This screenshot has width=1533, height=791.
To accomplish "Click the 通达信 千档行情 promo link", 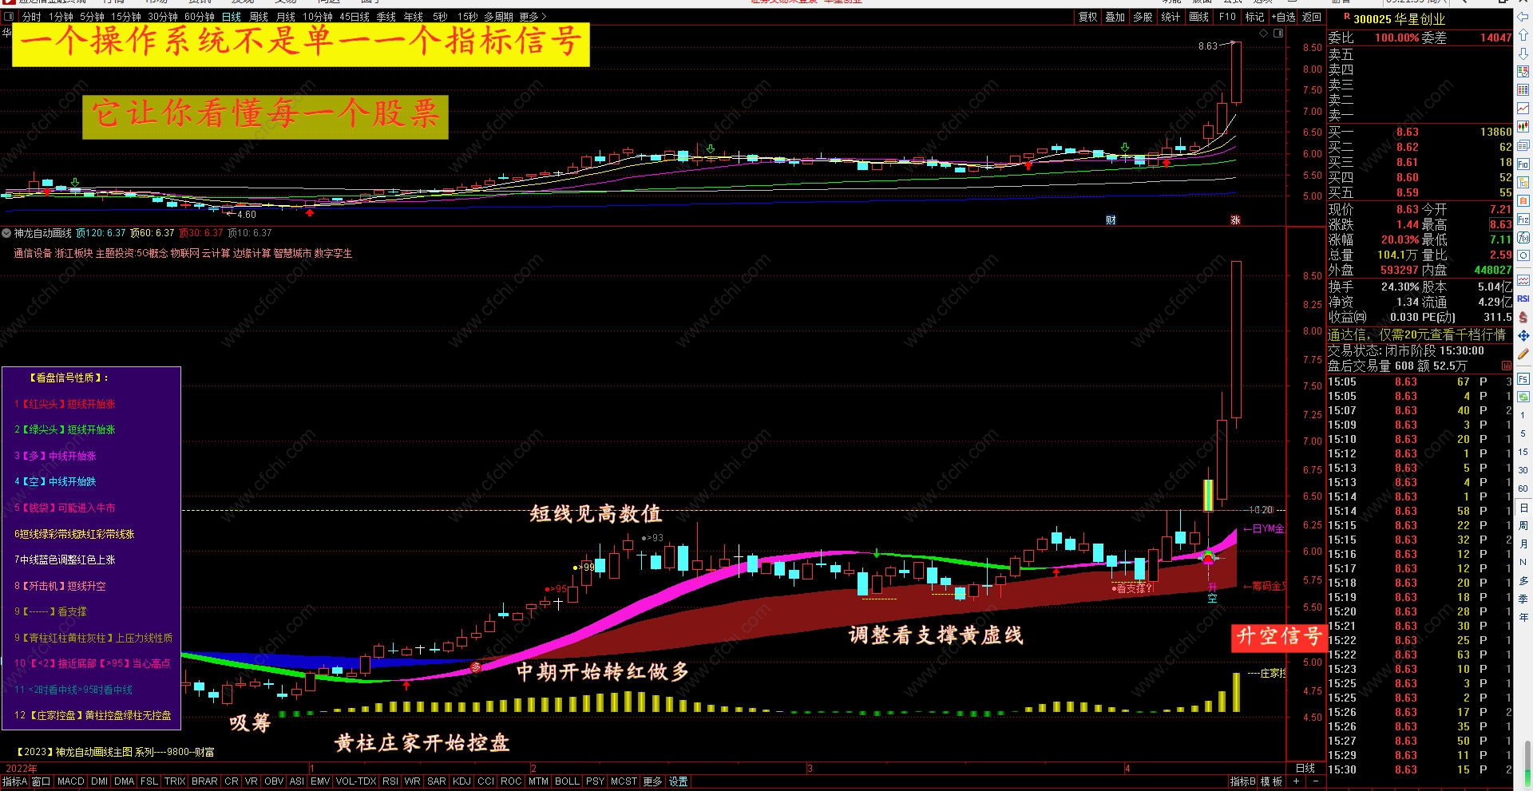I will pos(1416,334).
